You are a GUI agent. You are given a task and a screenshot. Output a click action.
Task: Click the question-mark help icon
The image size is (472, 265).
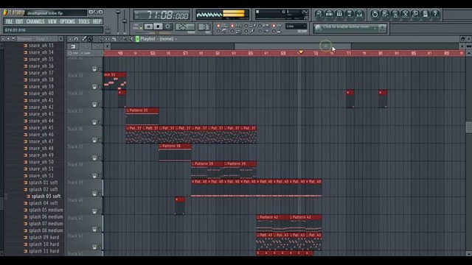click(435, 14)
